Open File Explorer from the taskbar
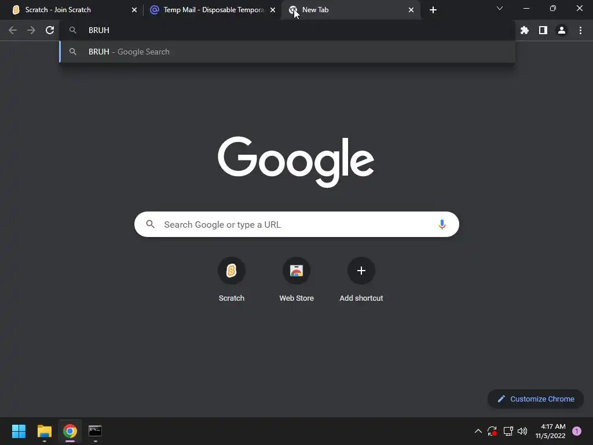The image size is (593, 445). [x=44, y=431]
